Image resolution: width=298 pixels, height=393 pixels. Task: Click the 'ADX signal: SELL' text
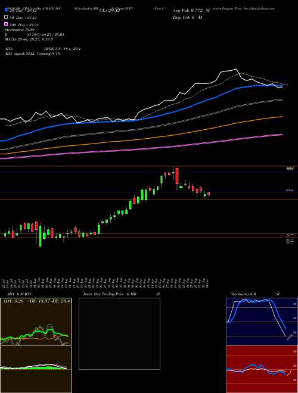pos(20,54)
